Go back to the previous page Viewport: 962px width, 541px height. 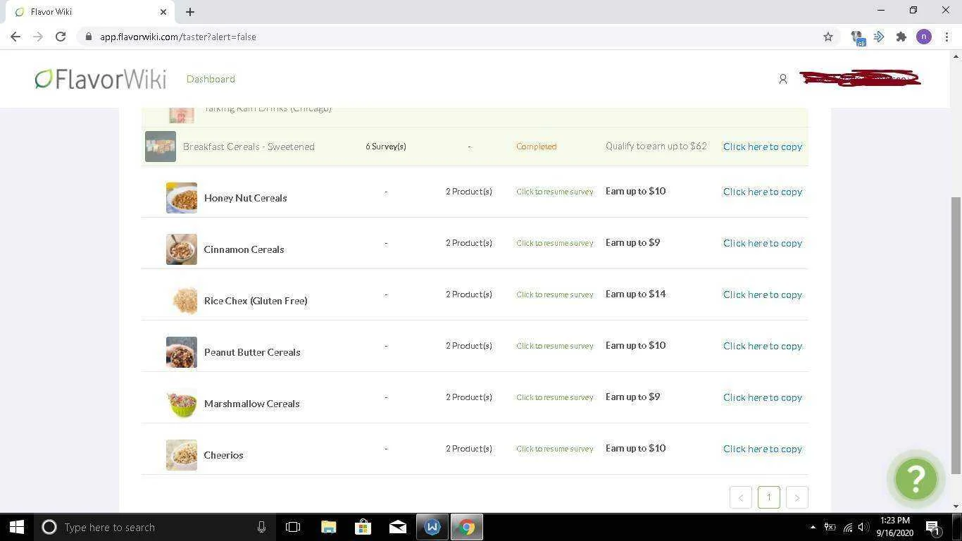click(15, 37)
